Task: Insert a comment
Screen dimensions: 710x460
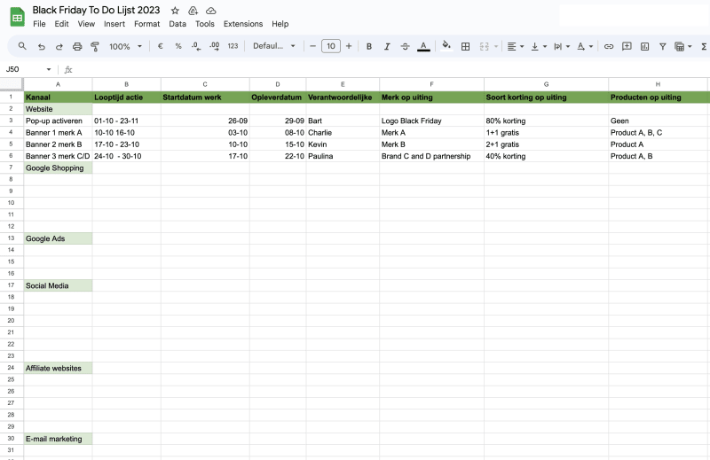Action: coord(627,46)
